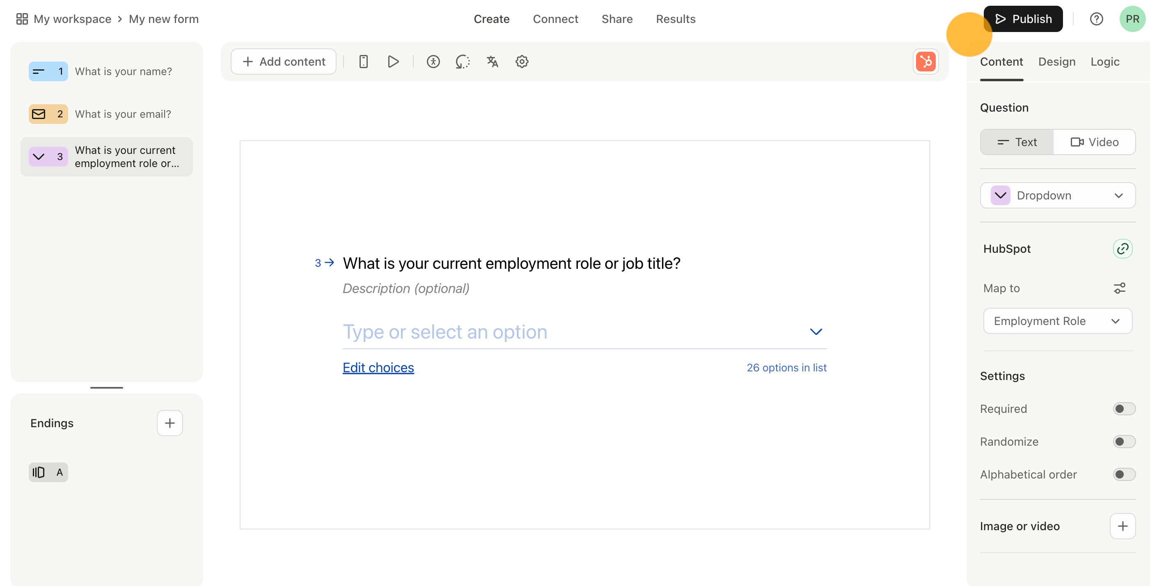Click the HubSpot section label

[x=1007, y=249]
